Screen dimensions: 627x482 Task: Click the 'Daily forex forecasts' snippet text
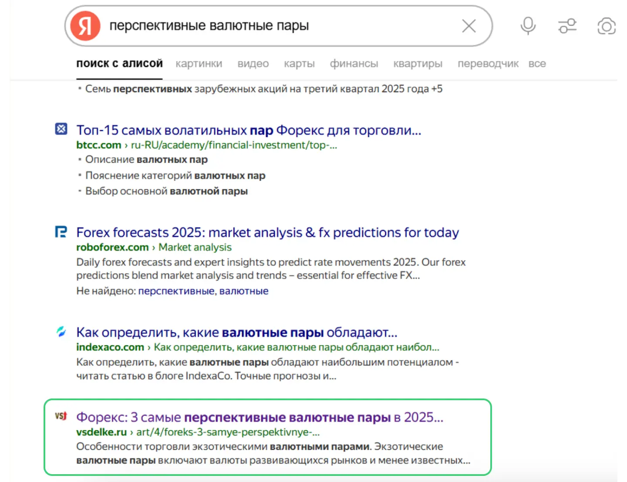click(271, 269)
